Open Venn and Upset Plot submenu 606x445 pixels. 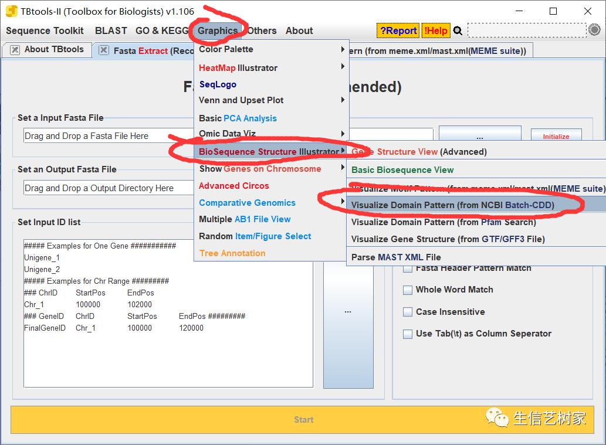tap(271, 100)
